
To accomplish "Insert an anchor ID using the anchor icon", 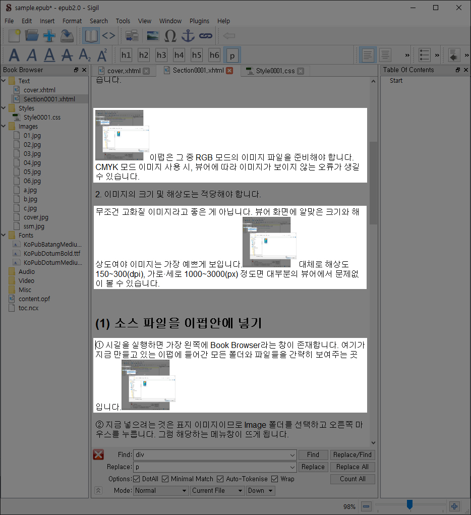I will 188,36.
